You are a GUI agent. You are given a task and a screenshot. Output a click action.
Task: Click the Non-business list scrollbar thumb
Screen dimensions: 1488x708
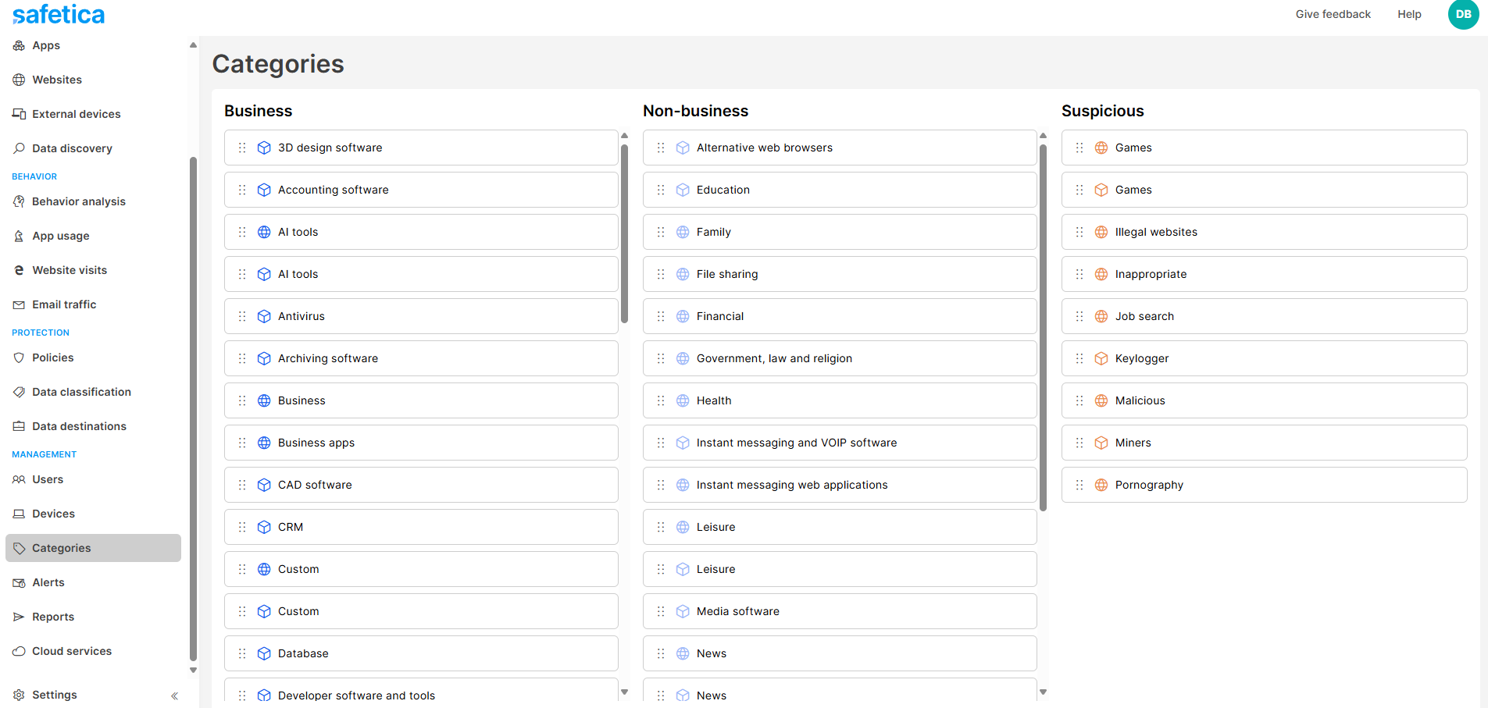point(1043,328)
